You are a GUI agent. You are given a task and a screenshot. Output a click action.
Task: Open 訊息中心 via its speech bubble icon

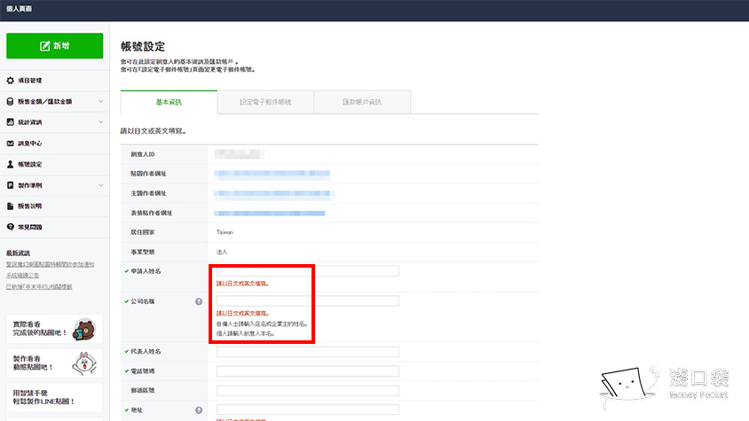pyautogui.click(x=11, y=144)
